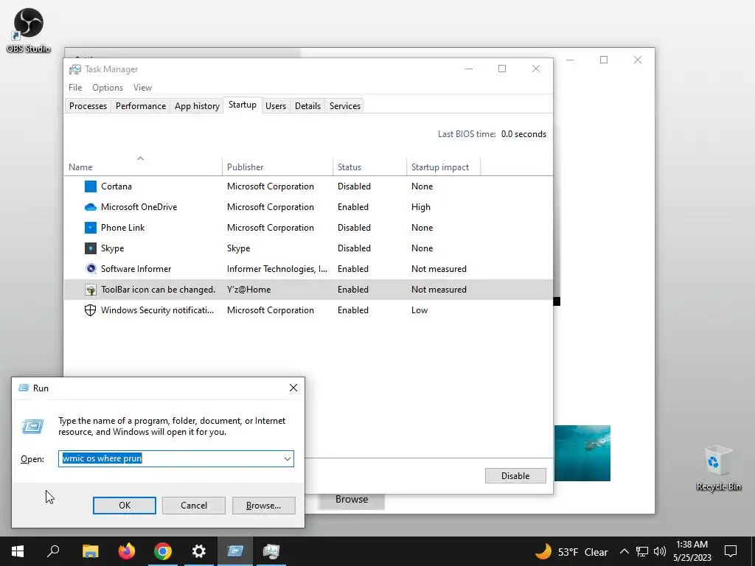755x566 pixels.
Task: Open the File menu in Task Manager
Action: [x=75, y=88]
